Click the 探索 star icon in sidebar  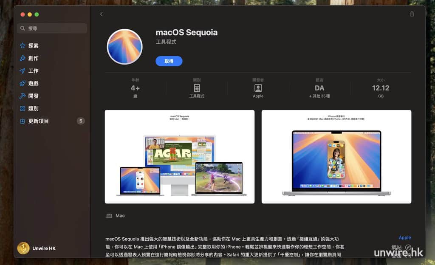click(x=23, y=45)
